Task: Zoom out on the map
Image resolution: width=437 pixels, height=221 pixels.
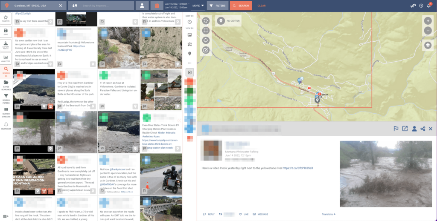Action: (x=428, y=31)
